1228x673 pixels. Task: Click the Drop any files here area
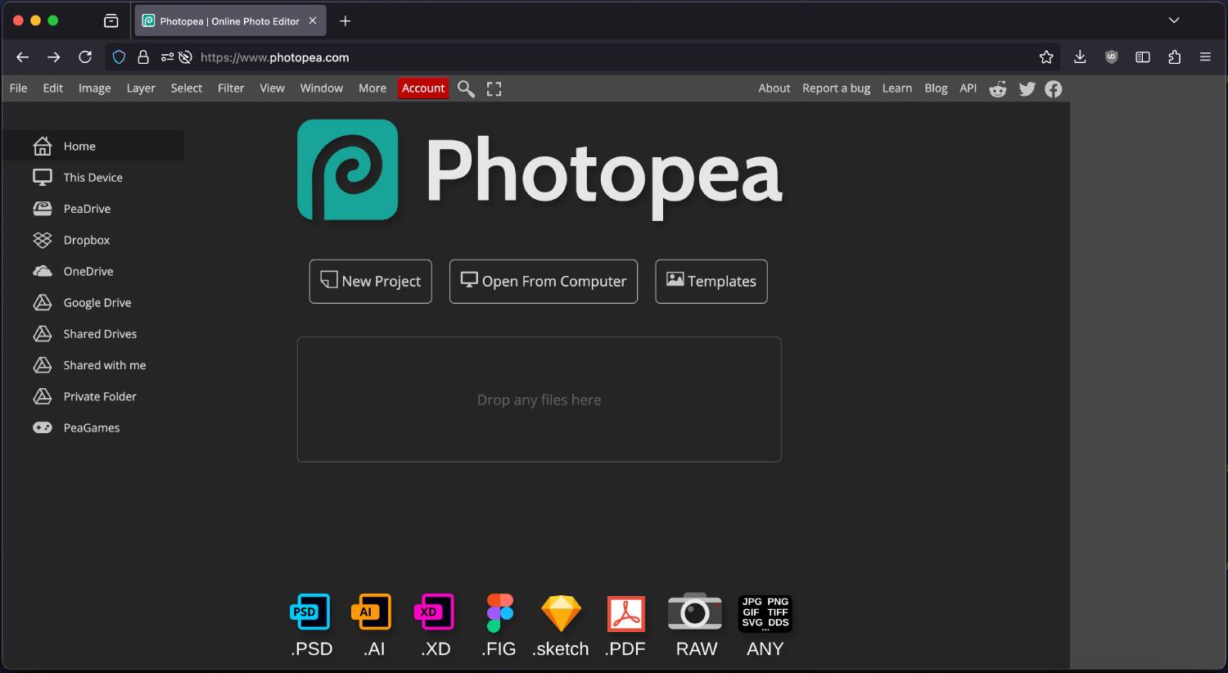(540, 400)
